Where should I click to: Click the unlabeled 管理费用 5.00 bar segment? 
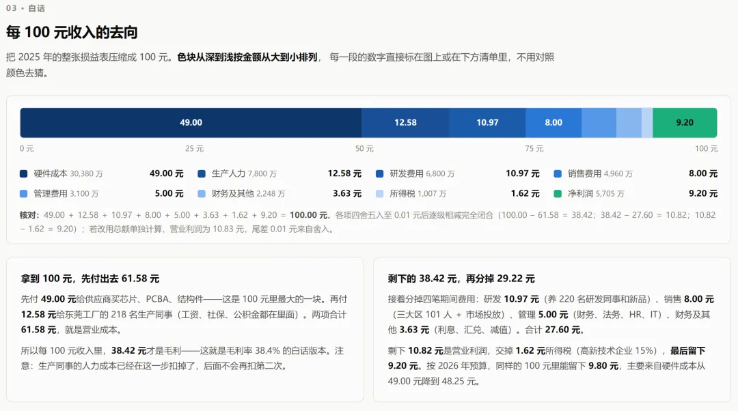[x=599, y=123]
